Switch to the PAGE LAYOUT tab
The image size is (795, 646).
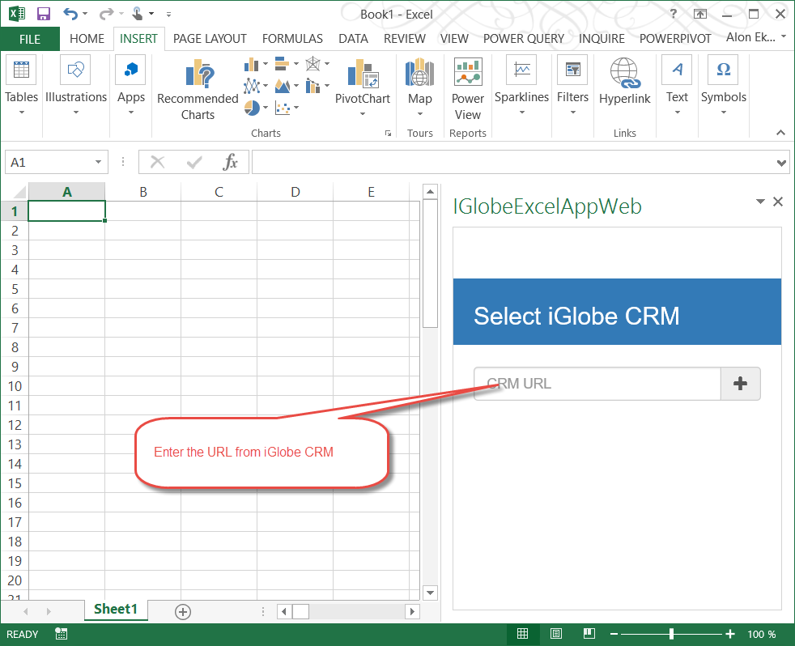tap(210, 39)
